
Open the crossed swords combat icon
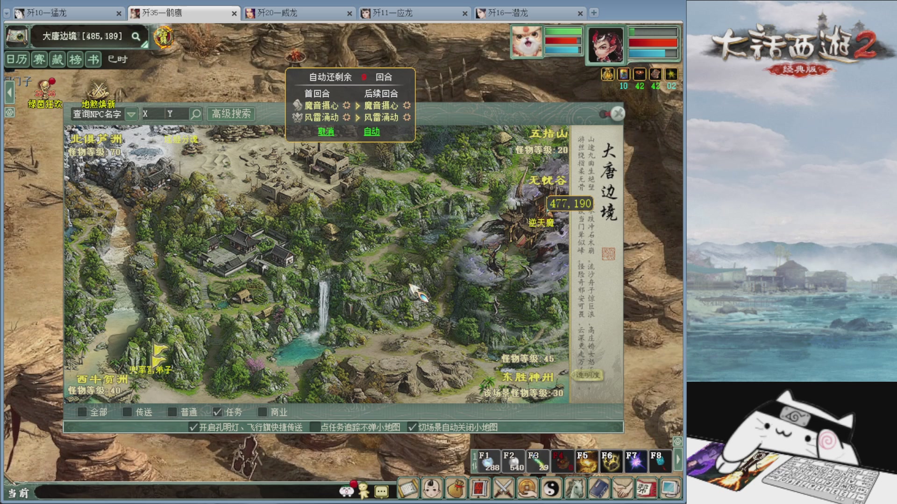coord(504,489)
